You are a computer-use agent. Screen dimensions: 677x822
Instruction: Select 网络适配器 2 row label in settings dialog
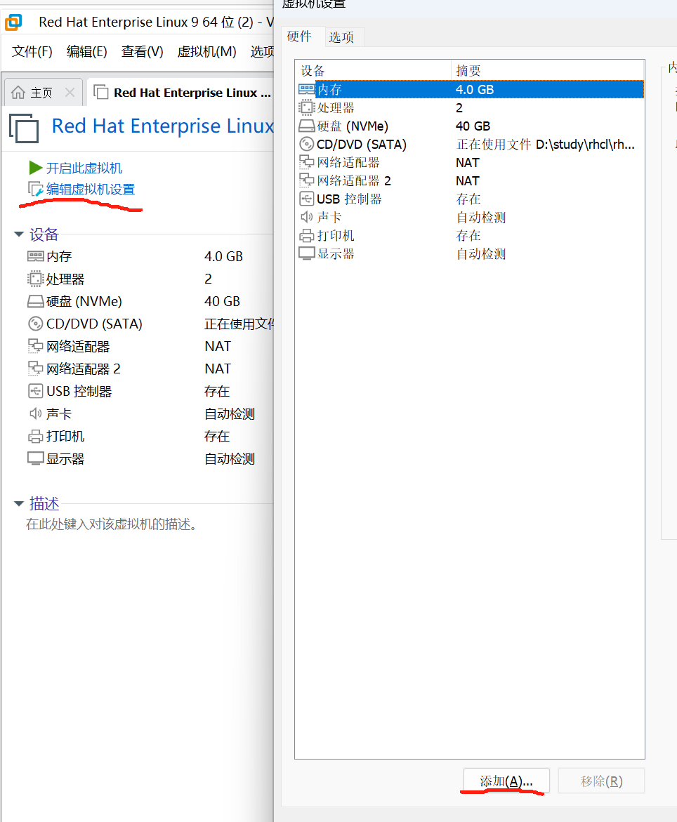pos(354,181)
